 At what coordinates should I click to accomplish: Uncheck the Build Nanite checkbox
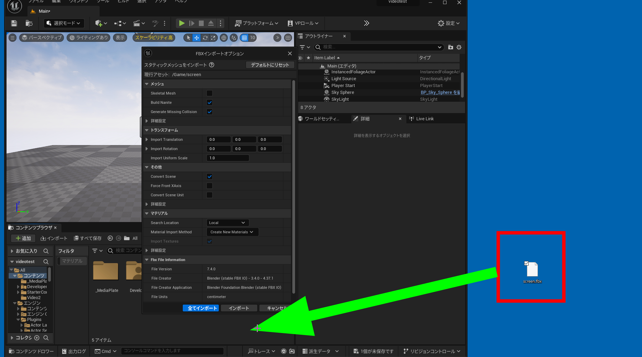210,102
